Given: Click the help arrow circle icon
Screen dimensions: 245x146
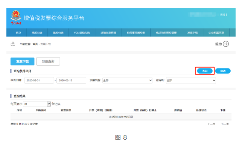Looking at the screenshot, I should click(226, 44).
